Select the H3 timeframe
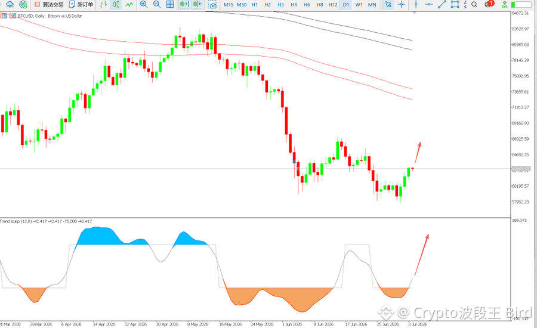 point(280,5)
